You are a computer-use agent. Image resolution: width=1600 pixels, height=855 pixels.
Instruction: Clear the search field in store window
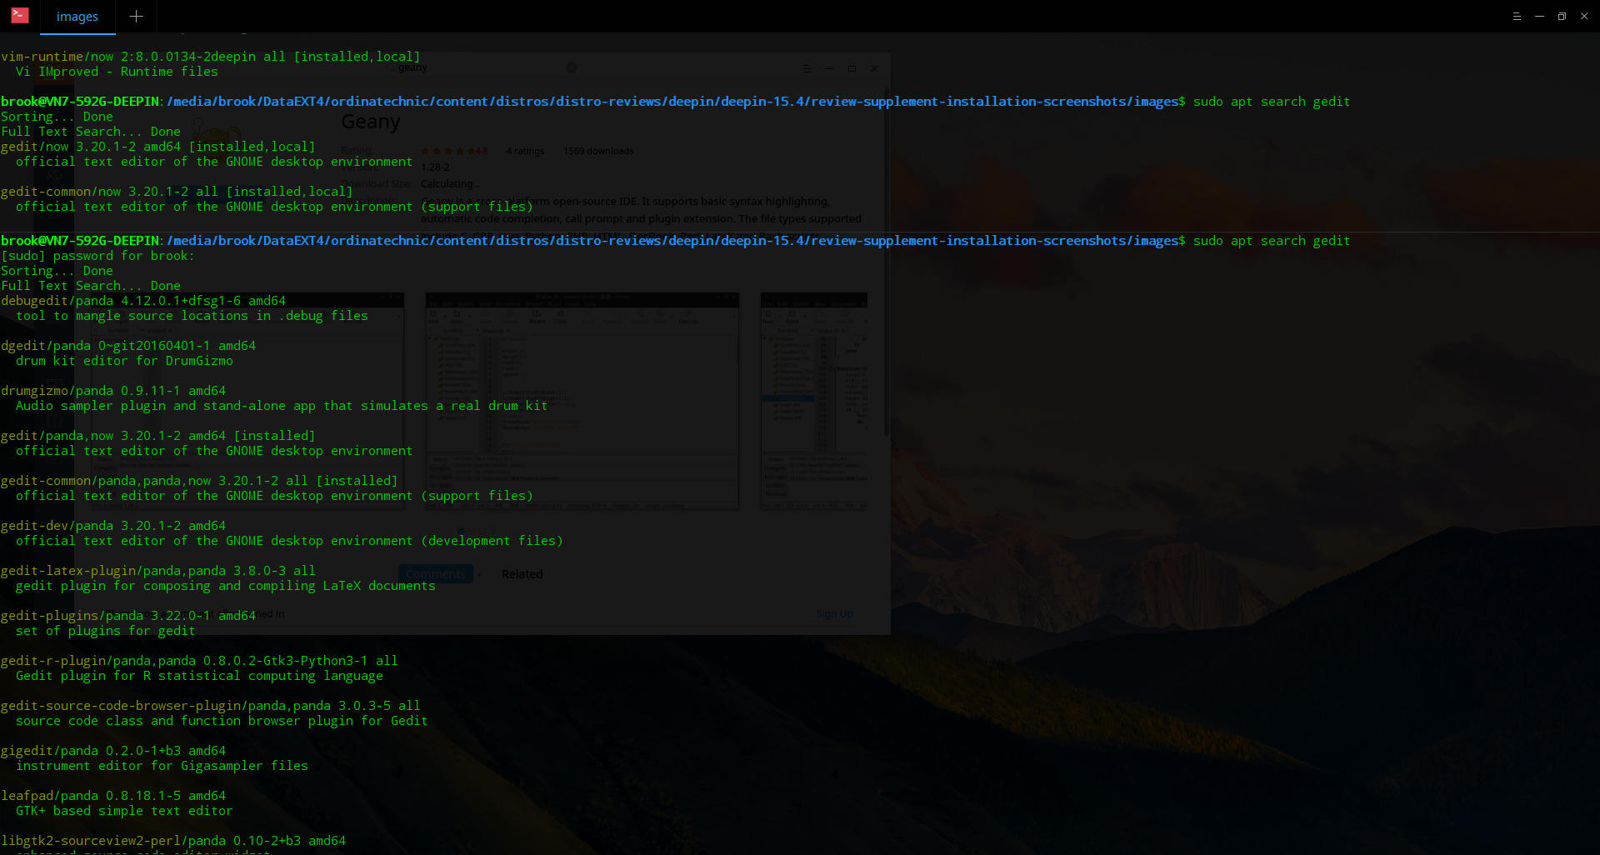572,67
